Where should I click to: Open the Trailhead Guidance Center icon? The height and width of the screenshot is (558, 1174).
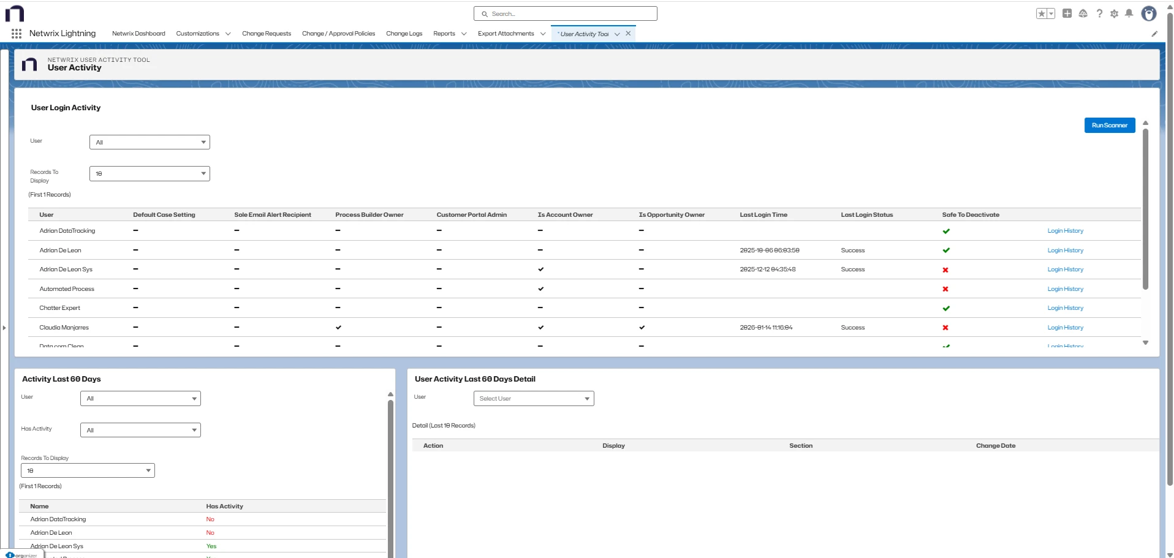[x=1083, y=13]
